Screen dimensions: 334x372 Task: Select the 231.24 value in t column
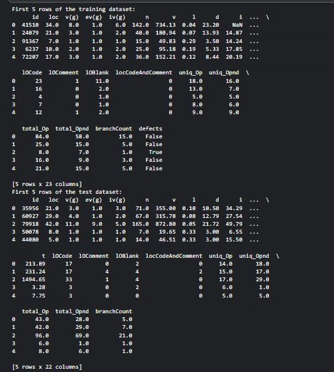tap(35, 271)
